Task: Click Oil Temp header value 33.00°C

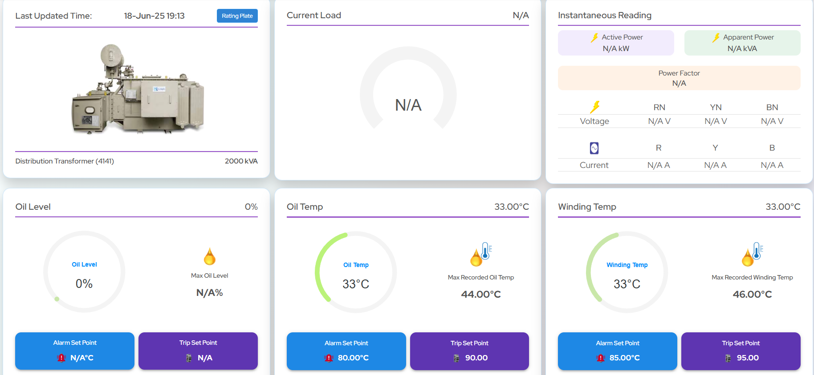Action: point(512,207)
